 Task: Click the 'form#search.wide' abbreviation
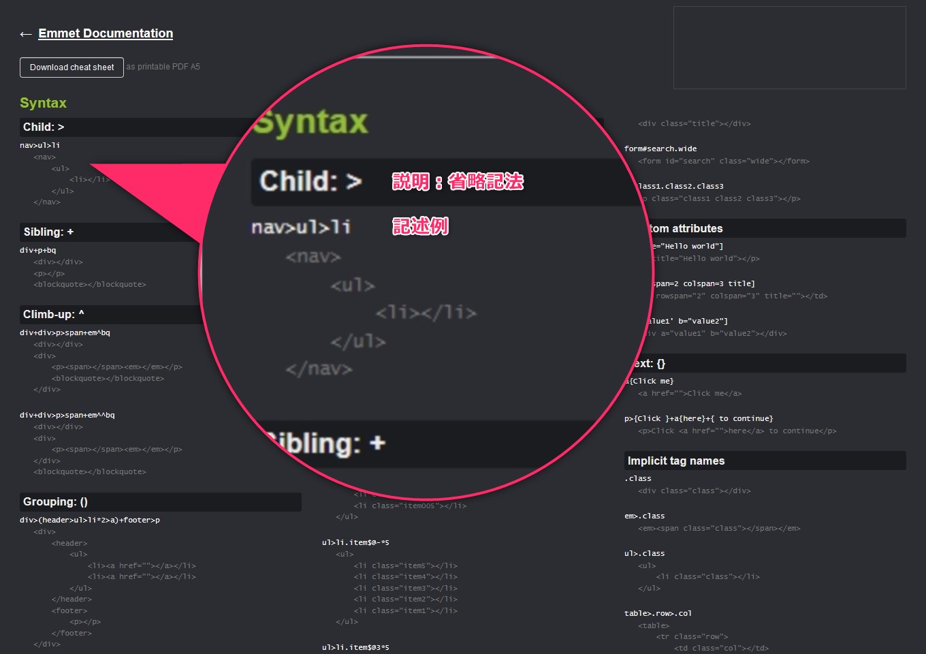[x=660, y=149]
